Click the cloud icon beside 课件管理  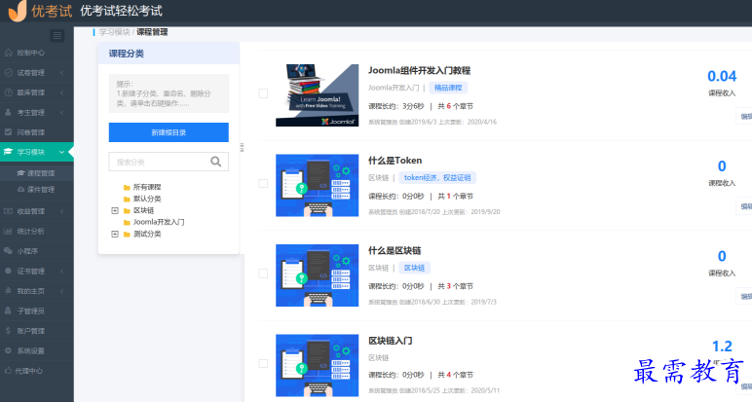click(20, 189)
